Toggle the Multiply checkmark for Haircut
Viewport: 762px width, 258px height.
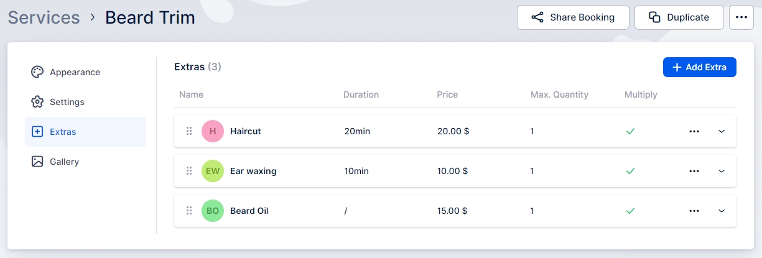point(630,131)
